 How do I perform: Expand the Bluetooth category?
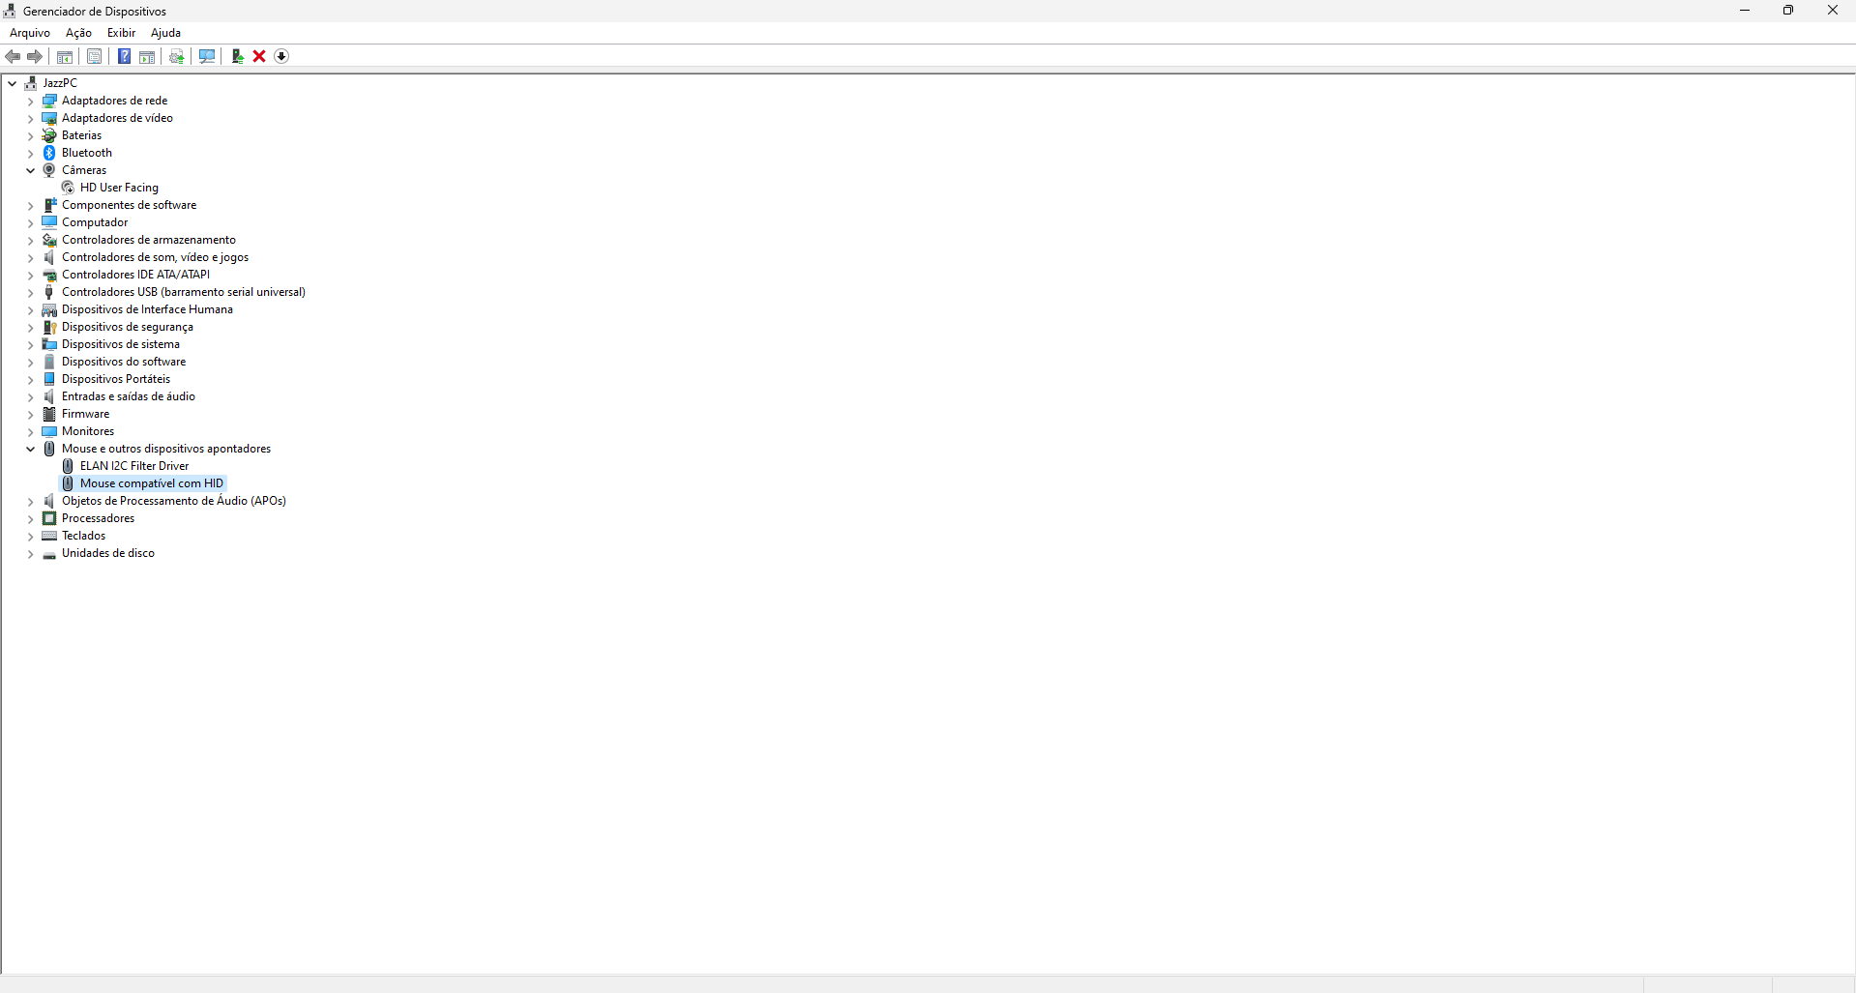[x=30, y=153]
